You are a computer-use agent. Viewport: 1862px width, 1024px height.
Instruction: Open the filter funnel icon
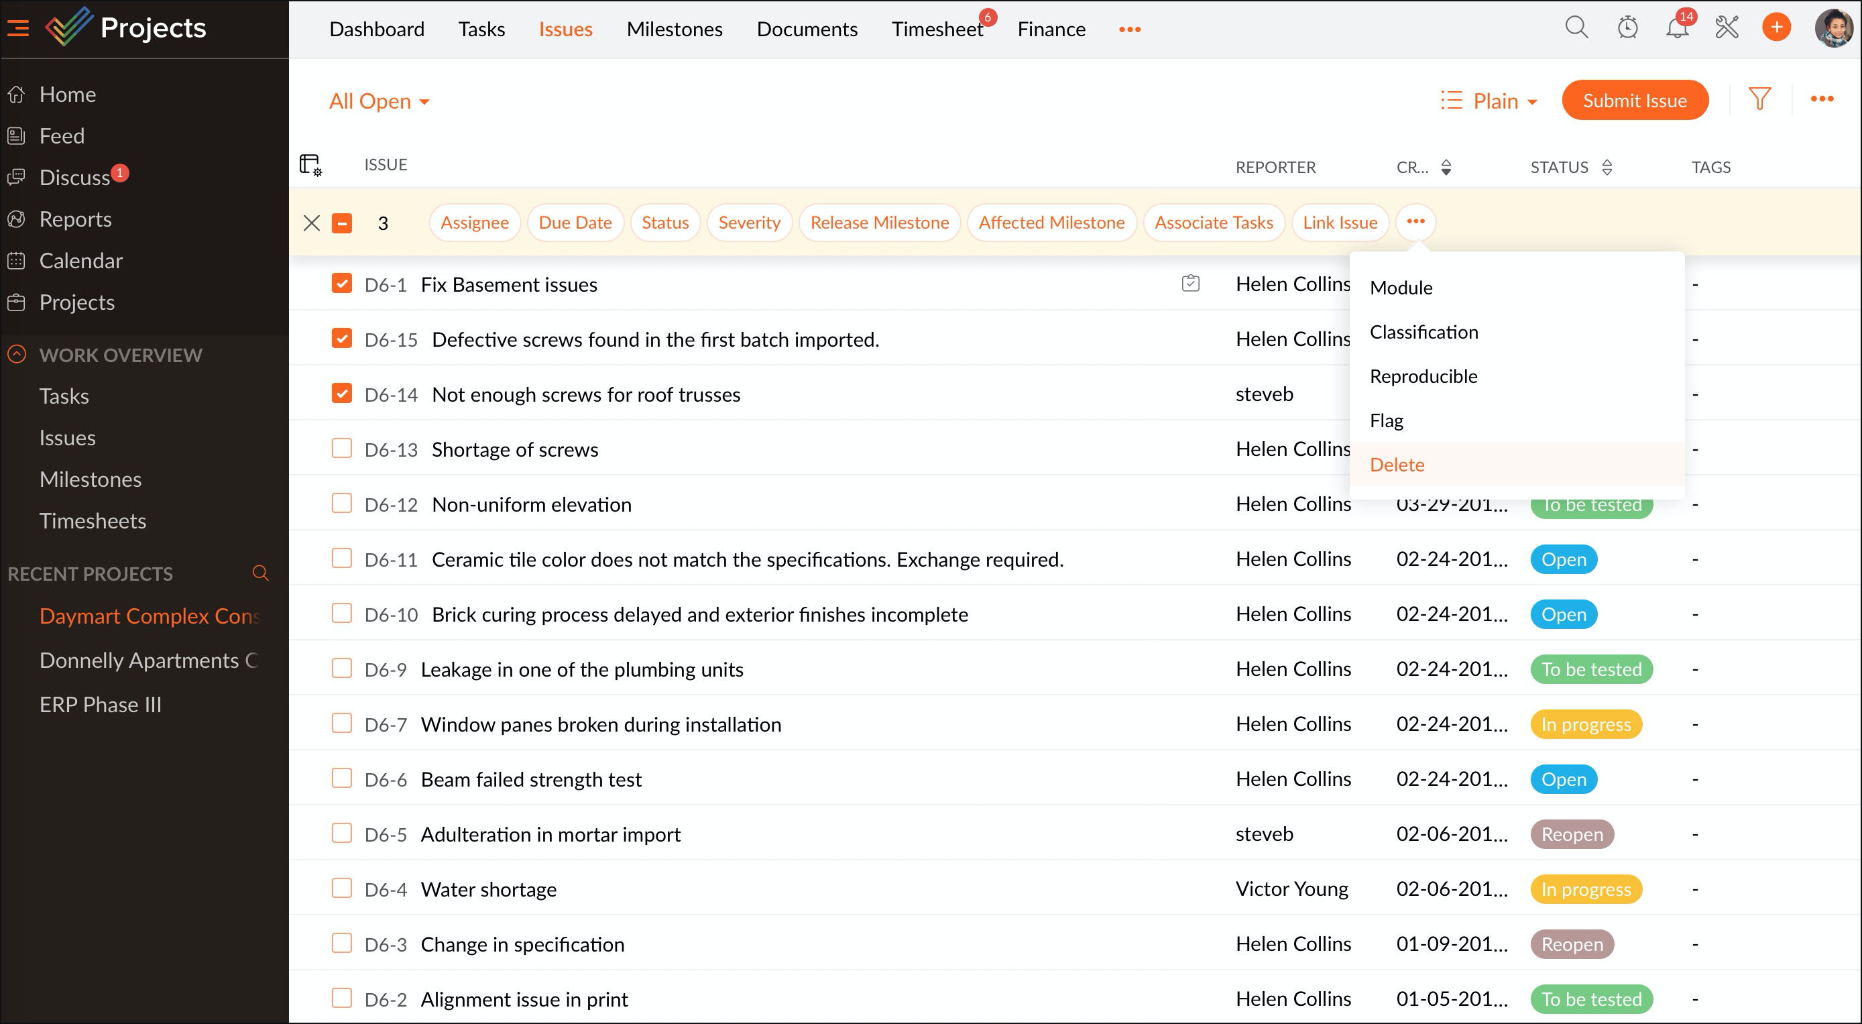coord(1759,99)
